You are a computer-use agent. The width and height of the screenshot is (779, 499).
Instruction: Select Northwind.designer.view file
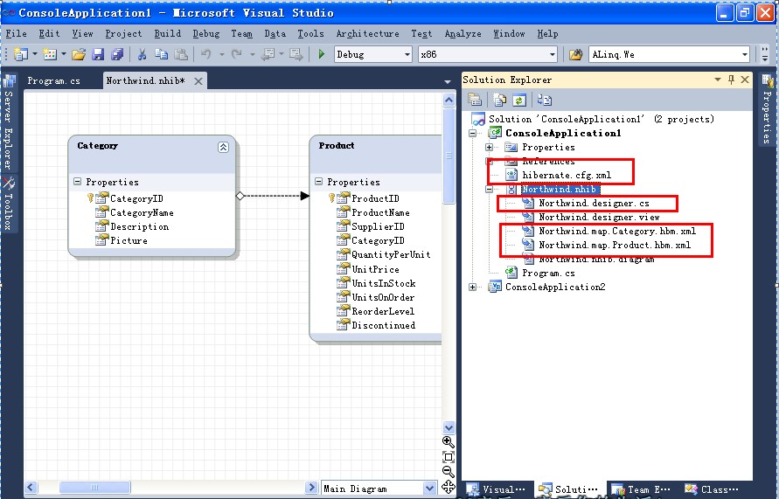pyautogui.click(x=599, y=217)
